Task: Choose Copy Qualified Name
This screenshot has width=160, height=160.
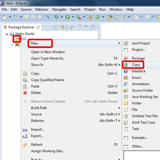Action: click(x=72, y=80)
